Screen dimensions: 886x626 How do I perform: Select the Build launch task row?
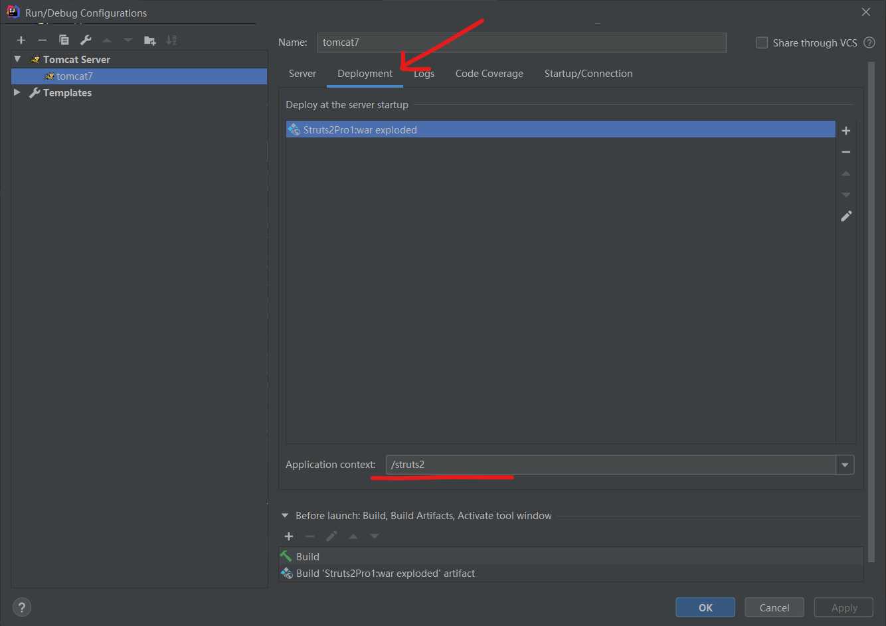571,556
